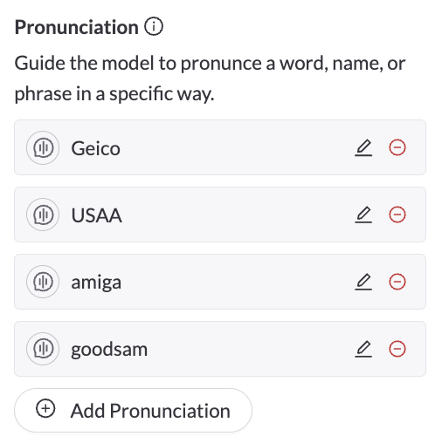The image size is (442, 443).
Task: Play the goodsam pronunciation audio icon
Action: (43, 349)
